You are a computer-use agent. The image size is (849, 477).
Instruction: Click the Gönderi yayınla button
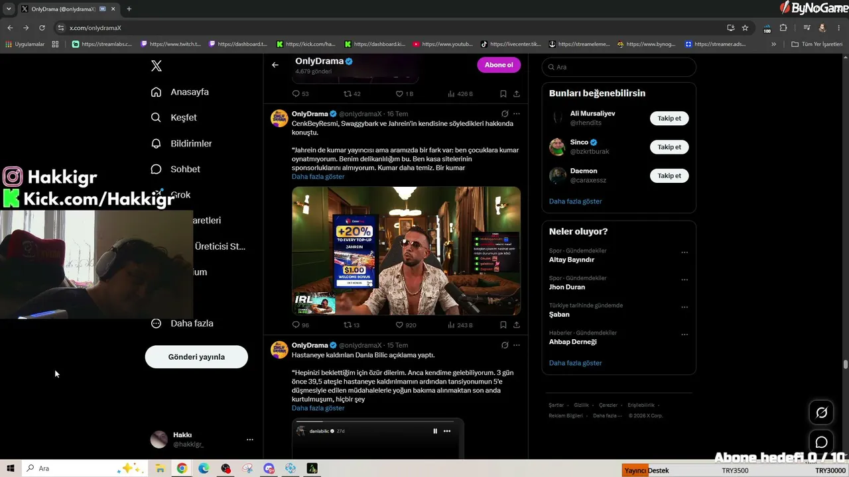(x=196, y=357)
